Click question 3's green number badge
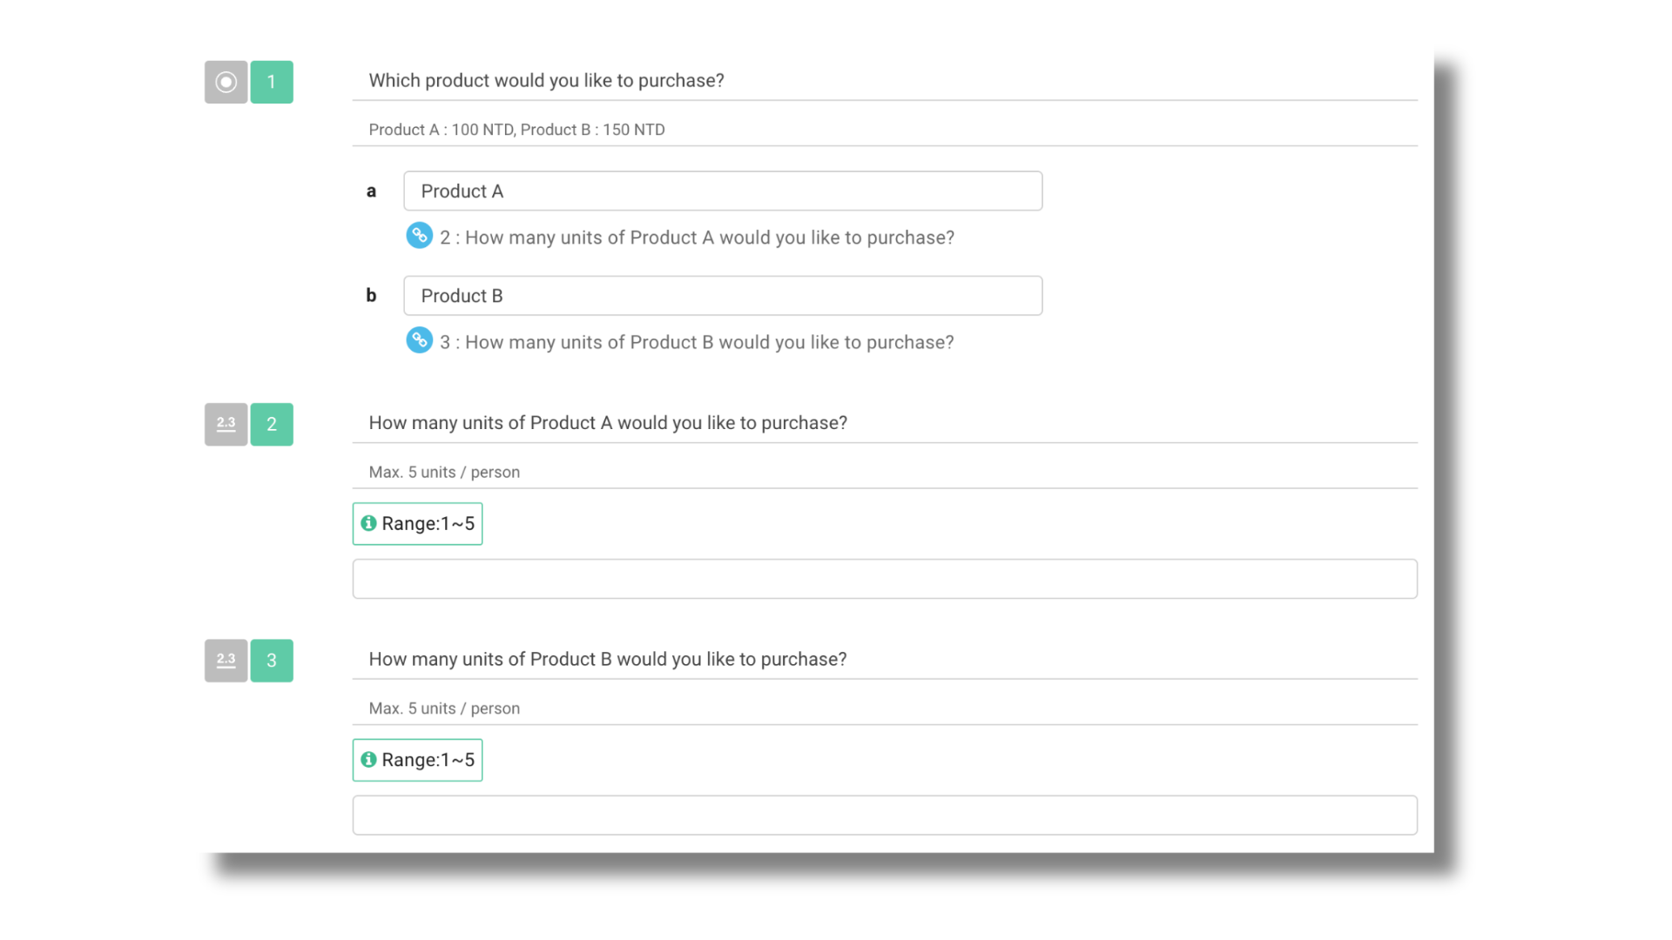 tap(271, 660)
